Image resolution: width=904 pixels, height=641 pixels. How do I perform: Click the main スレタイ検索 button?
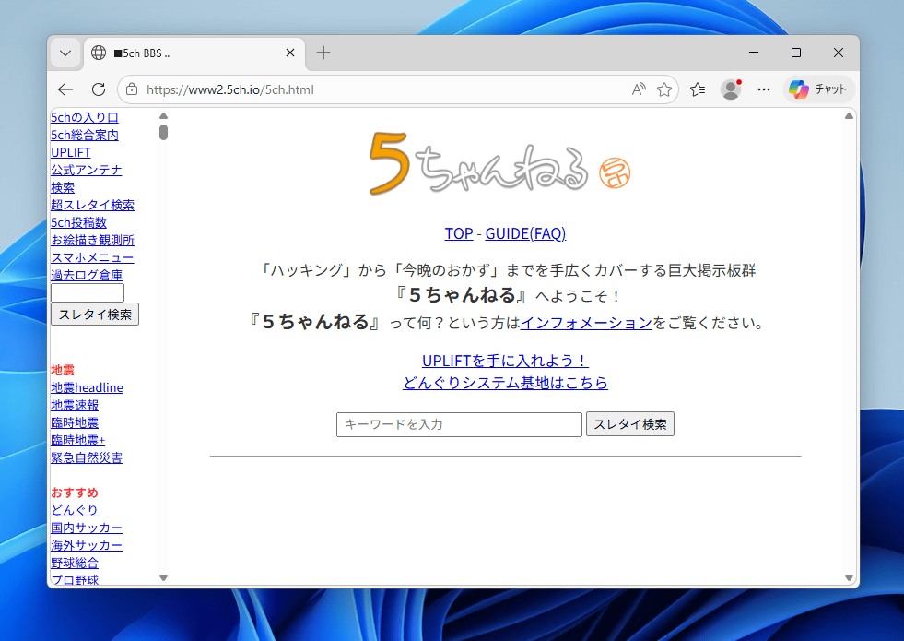point(629,424)
